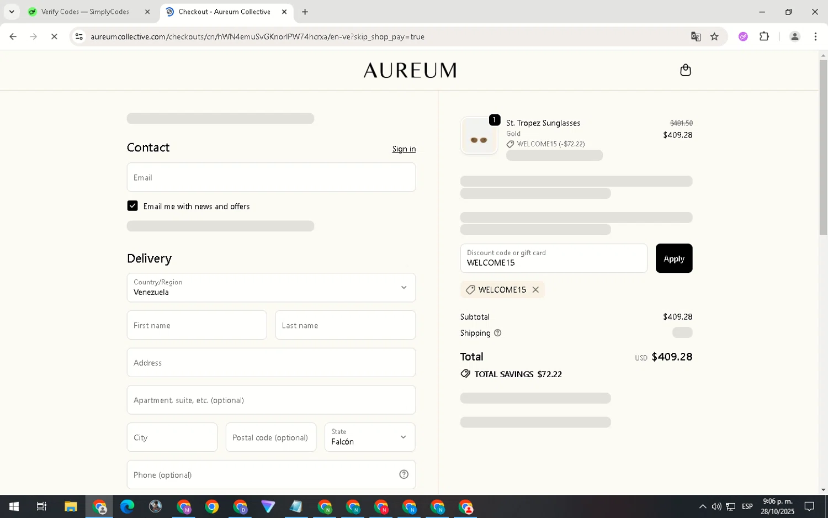Click the Apartment, suite, etc. field
The width and height of the screenshot is (828, 518).
[271, 400]
